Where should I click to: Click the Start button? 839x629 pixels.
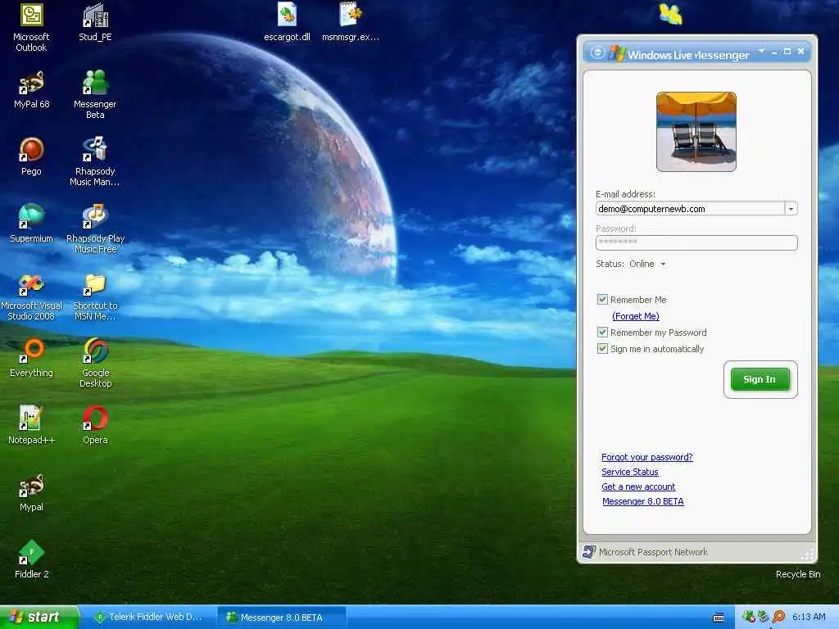pyautogui.click(x=39, y=617)
